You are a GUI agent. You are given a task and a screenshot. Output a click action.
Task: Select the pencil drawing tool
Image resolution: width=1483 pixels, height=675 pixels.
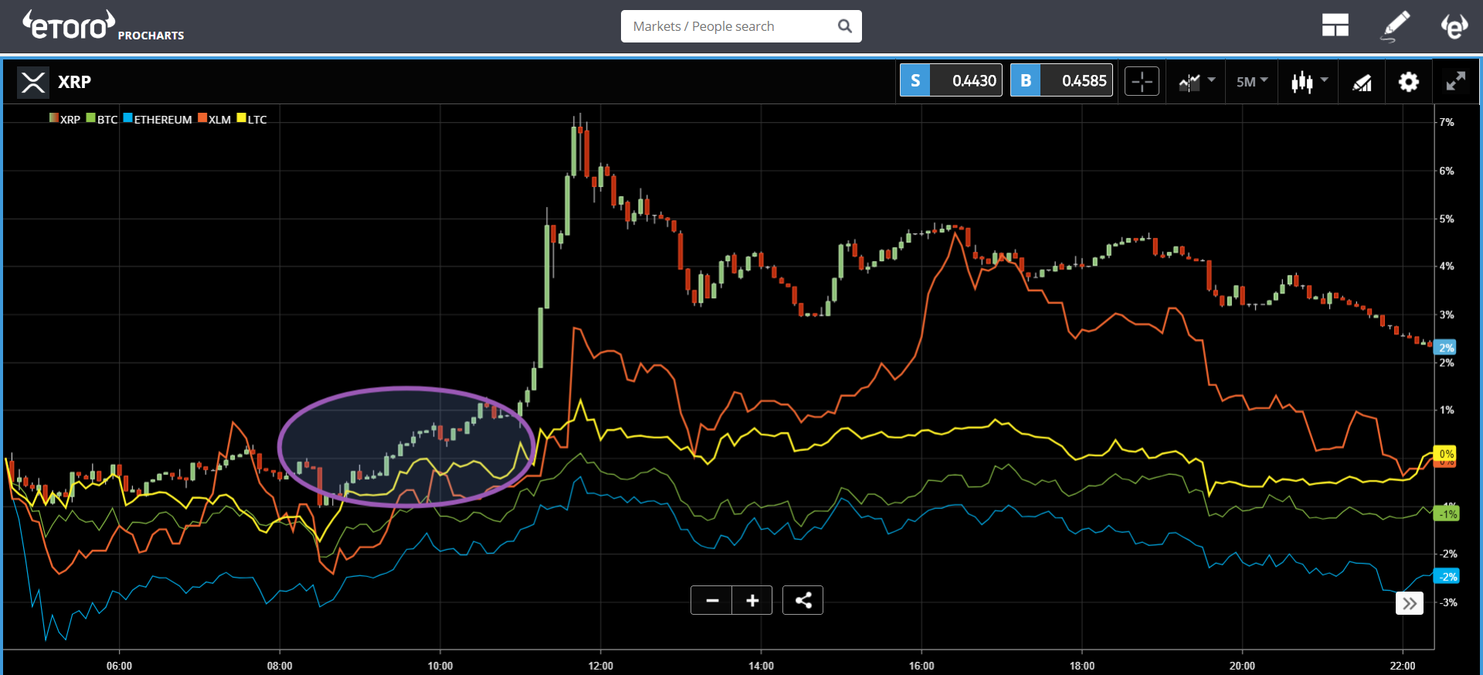click(x=1395, y=25)
